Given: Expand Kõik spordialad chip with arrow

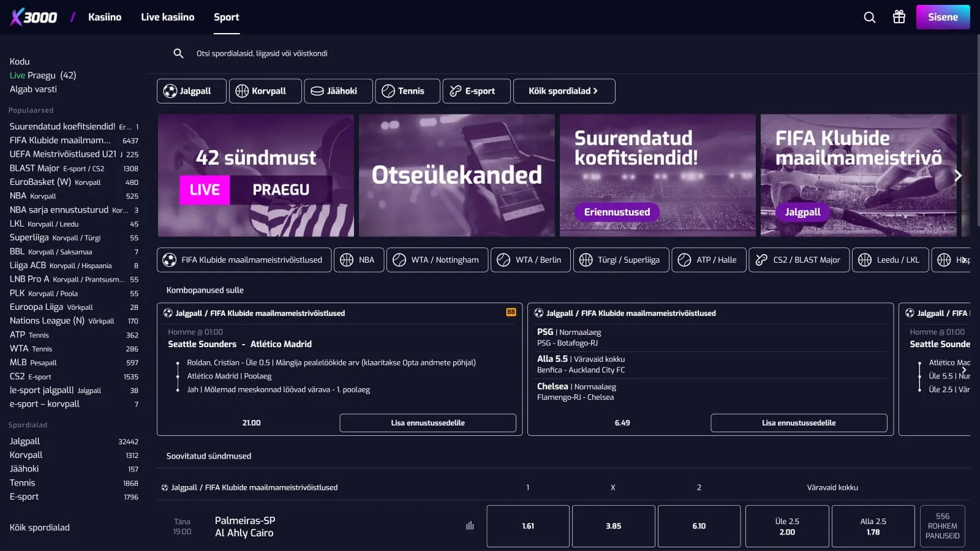Looking at the screenshot, I should (x=564, y=91).
